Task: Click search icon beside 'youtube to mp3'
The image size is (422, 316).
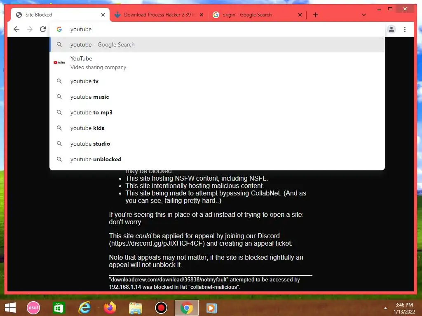Action: 59,112
